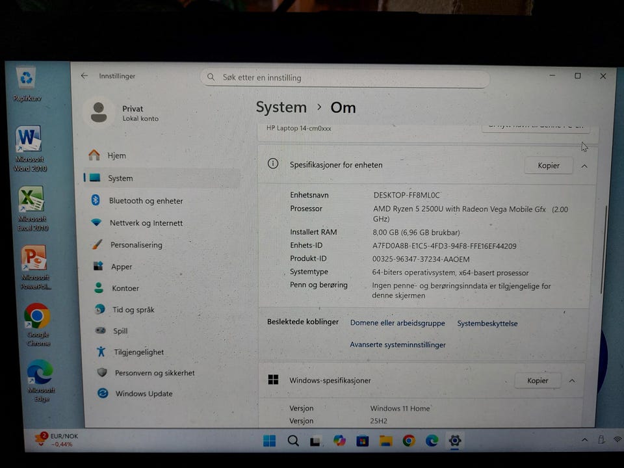624x468 pixels.
Task: Click the Privat account avatar
Action: [99, 112]
